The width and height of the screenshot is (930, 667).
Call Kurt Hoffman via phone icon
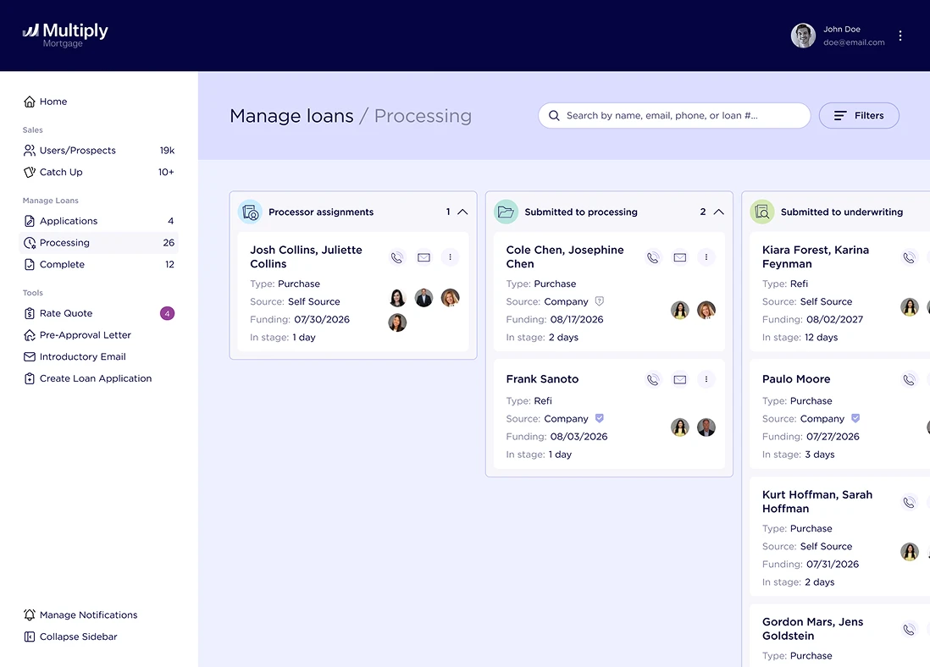909,503
